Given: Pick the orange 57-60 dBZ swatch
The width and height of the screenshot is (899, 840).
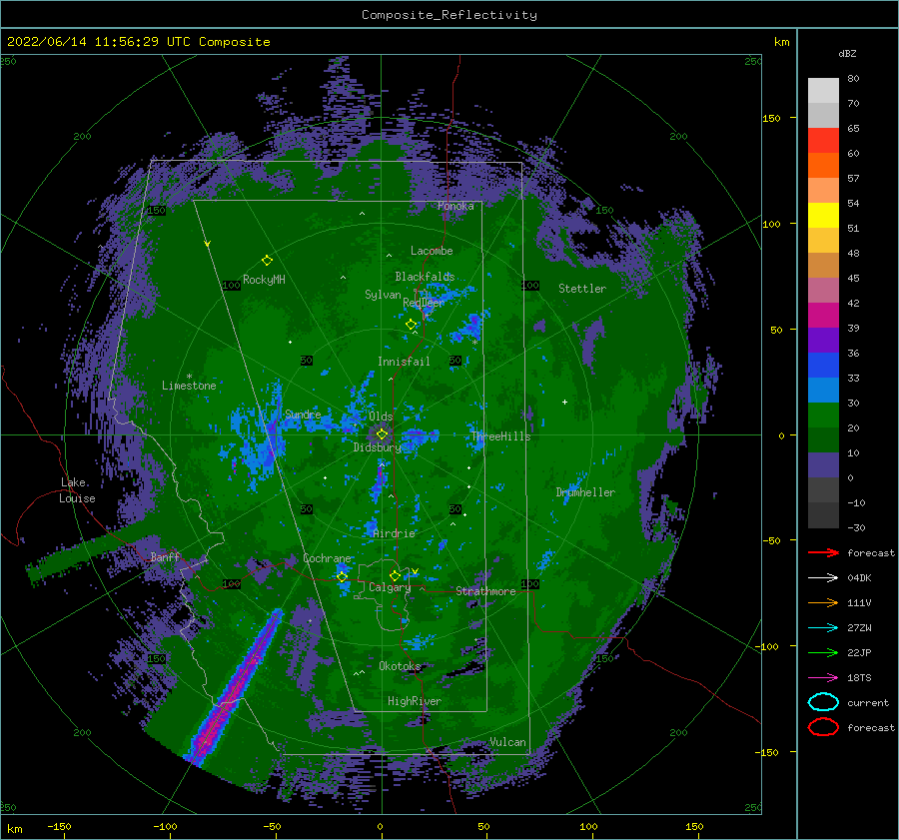Looking at the screenshot, I should point(823,166).
